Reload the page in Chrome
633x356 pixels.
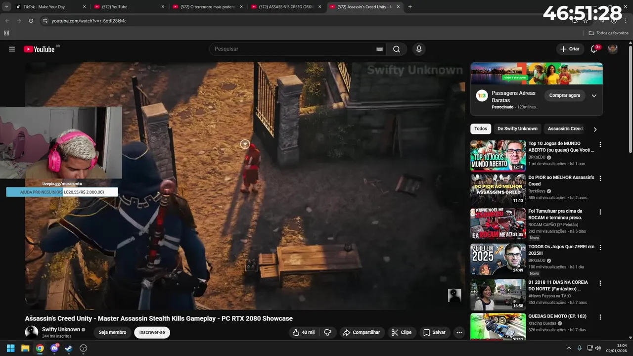point(31,21)
